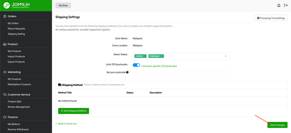The height and width of the screenshot is (133, 291).
Task: Click the Jompilih logo icon
Action: [7, 5]
